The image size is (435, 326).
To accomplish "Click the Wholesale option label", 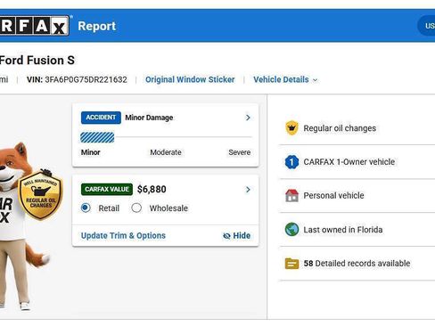I will [168, 208].
